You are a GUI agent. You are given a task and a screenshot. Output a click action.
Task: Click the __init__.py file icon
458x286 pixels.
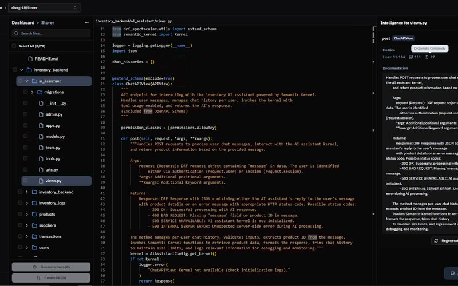[41, 104]
